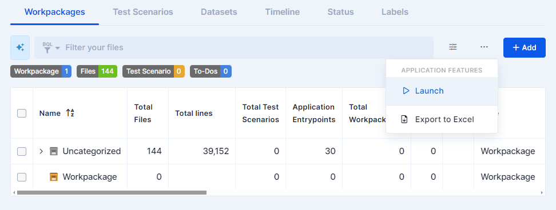
Task: Click the Name column header text
Action: click(50, 114)
